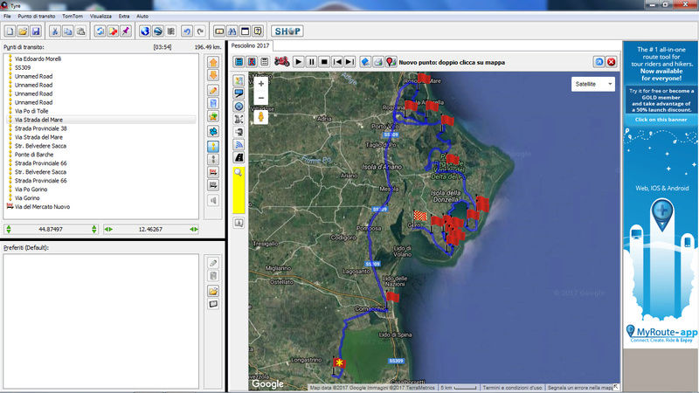Image resolution: width=699 pixels, height=393 pixels.
Task: Edit waypoint with pencil icon
Action: [x=213, y=91]
